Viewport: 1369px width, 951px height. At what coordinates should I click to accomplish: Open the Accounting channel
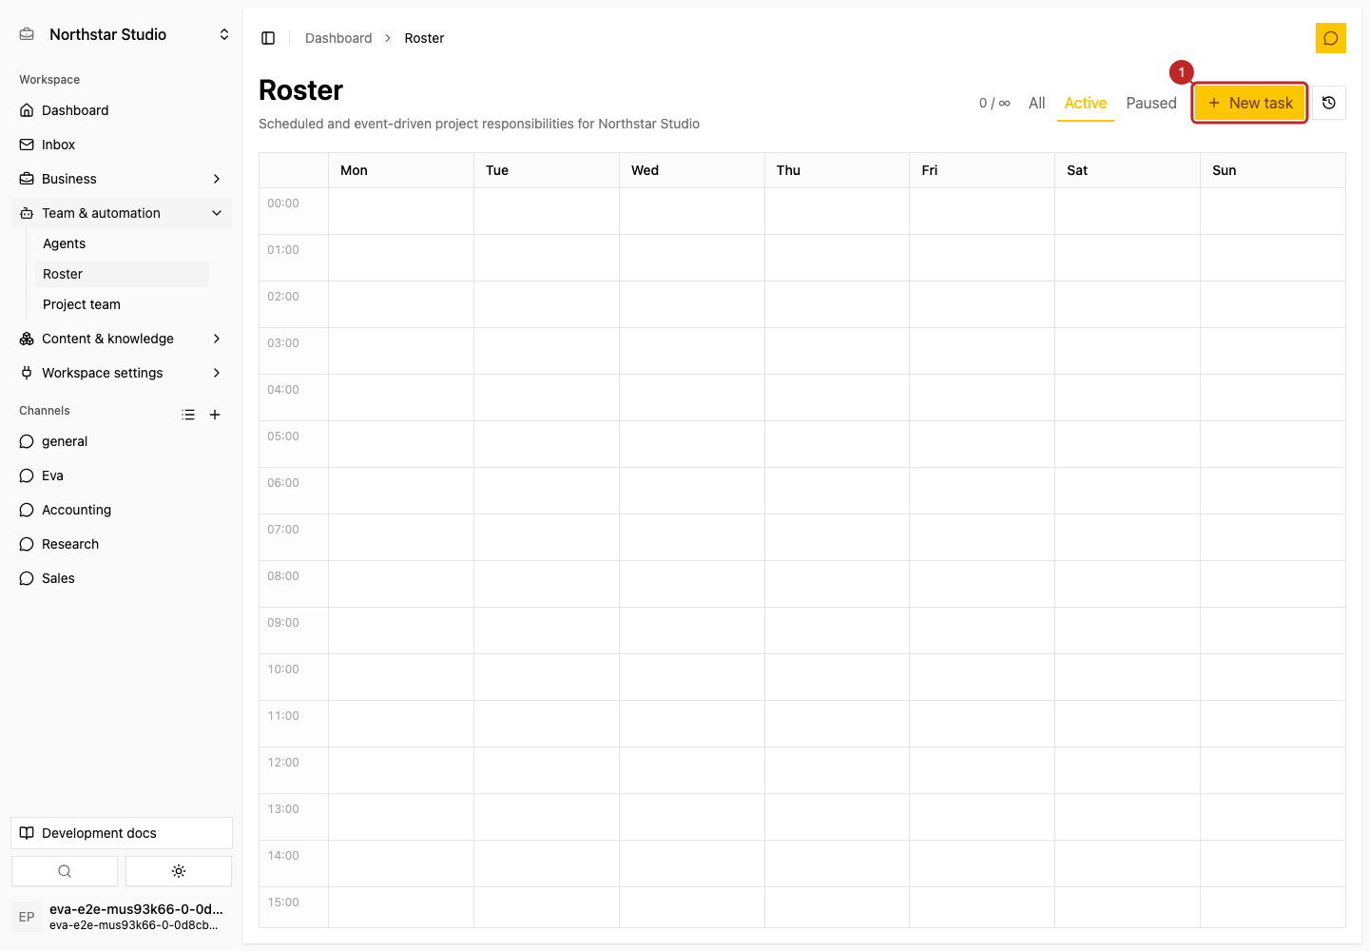(x=122, y=510)
